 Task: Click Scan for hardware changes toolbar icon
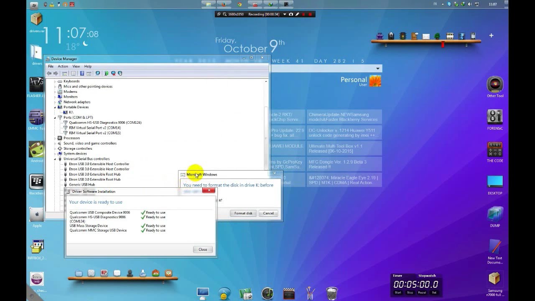click(97, 73)
